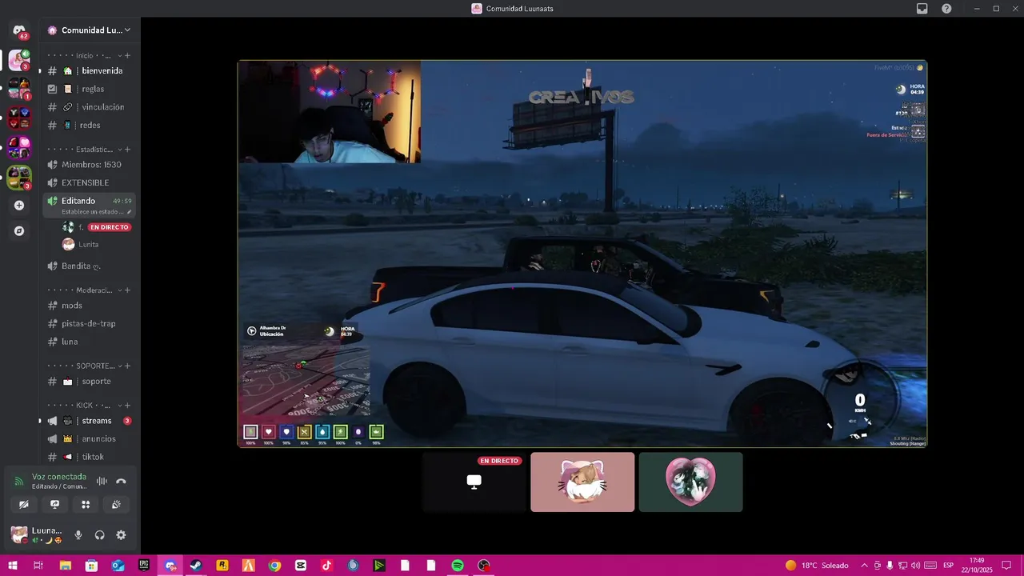
Task: Open the green server folder with badge 3
Action: 19,178
